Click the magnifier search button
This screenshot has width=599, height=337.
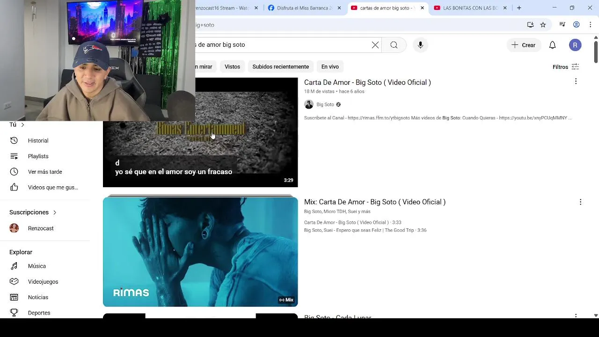[394, 45]
